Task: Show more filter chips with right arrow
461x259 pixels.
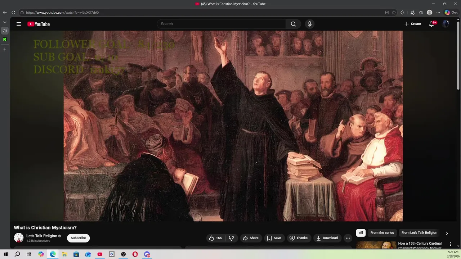Action: [447, 233]
